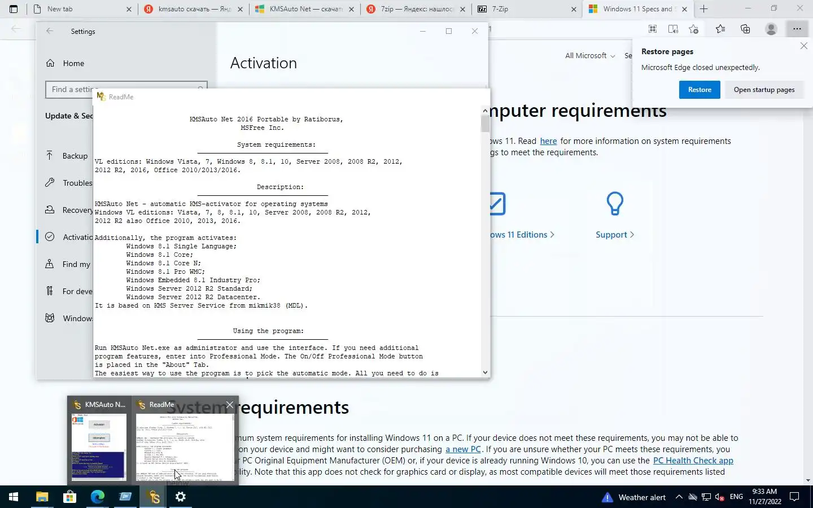Select Troubleshoot wrench icon in Settings
Screen dimensions: 813x508
click(x=50, y=183)
